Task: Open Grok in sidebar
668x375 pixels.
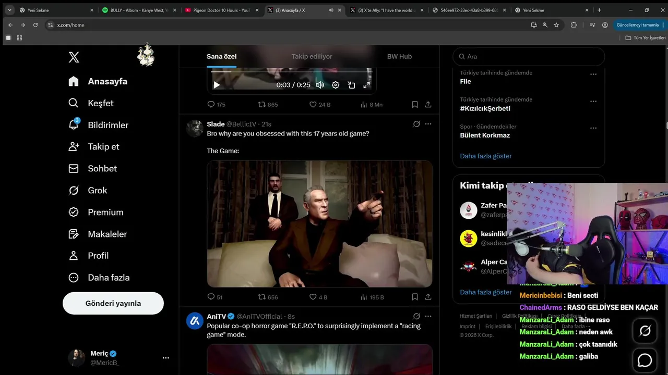Action: point(87,191)
